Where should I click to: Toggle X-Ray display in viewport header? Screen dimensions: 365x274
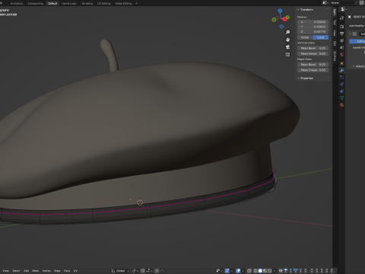click(x=249, y=271)
